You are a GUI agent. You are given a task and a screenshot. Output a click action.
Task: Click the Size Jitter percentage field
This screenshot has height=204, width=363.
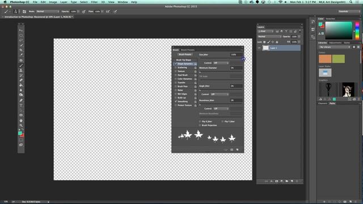(236, 54)
